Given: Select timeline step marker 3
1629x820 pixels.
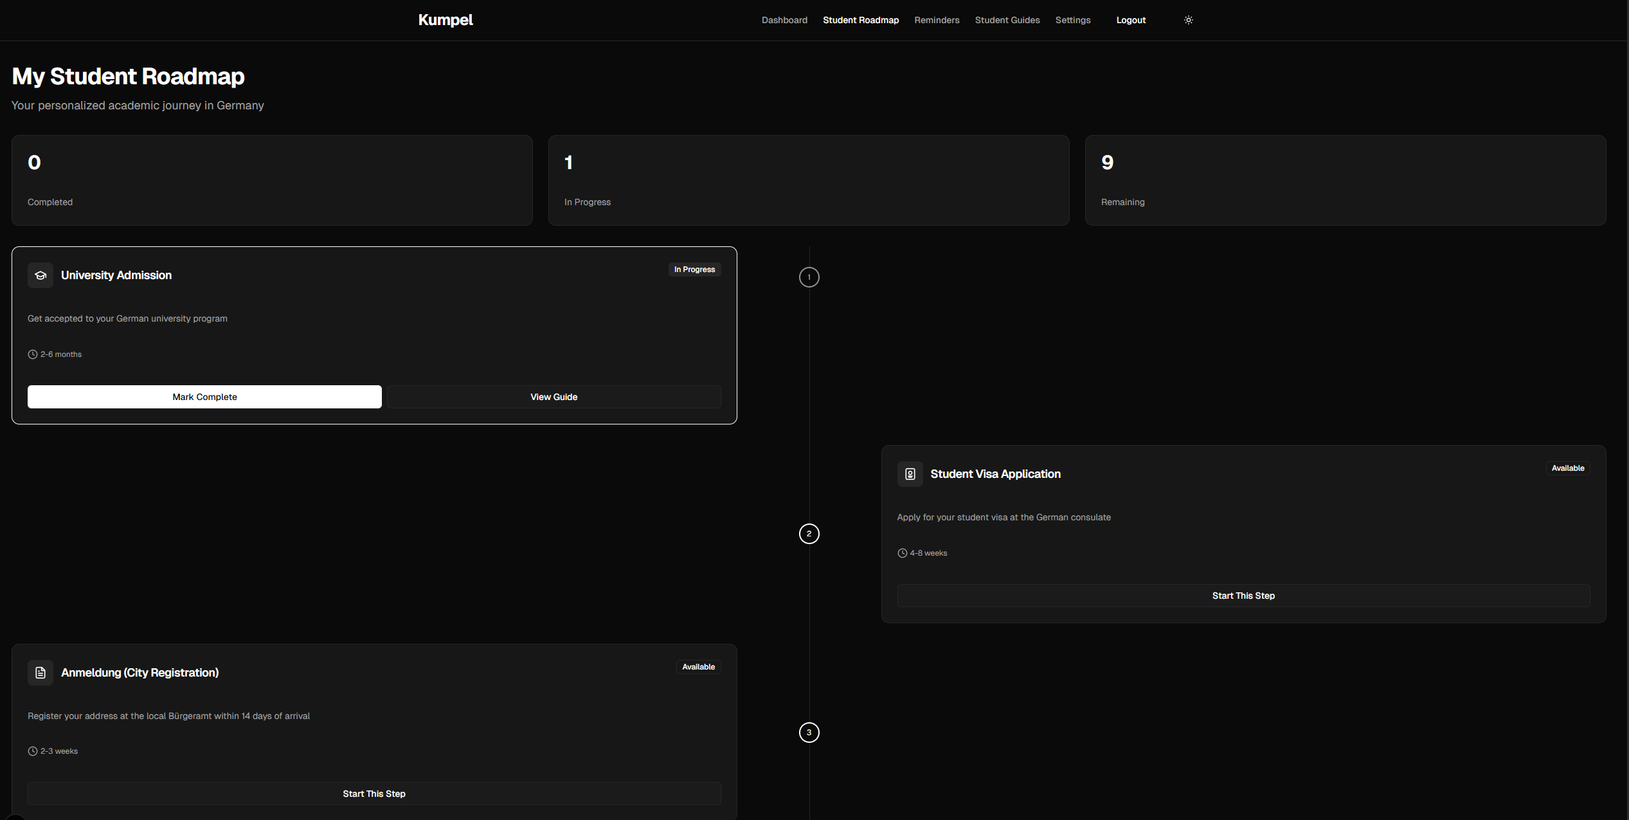Looking at the screenshot, I should pyautogui.click(x=809, y=733).
